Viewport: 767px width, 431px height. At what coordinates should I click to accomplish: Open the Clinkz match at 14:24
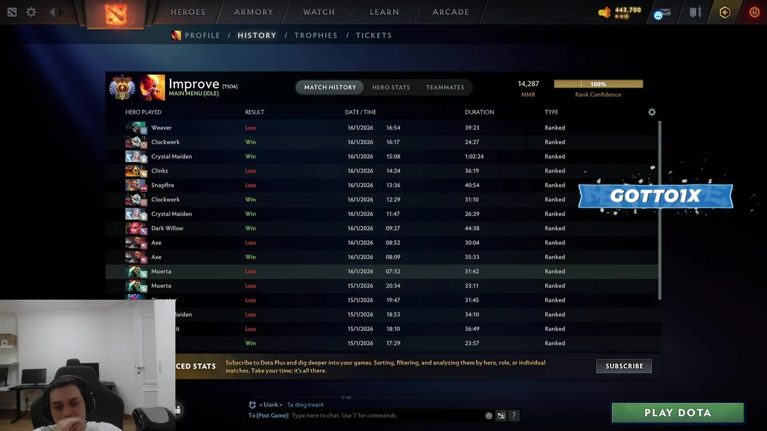(382, 171)
